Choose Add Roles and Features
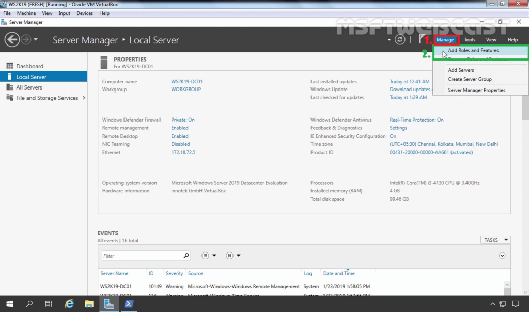The width and height of the screenshot is (529, 312). 480,50
